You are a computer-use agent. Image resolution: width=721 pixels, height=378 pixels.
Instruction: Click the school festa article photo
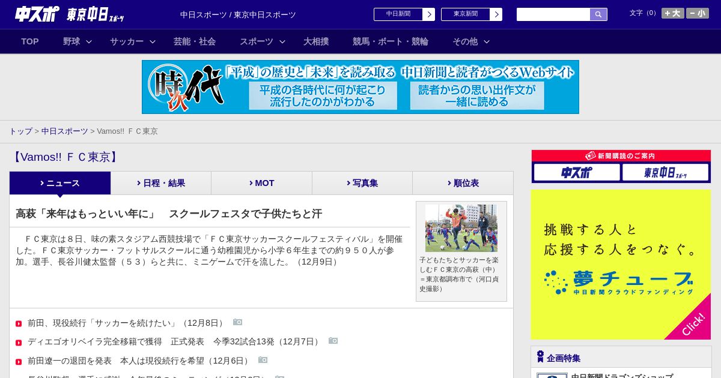click(x=461, y=228)
